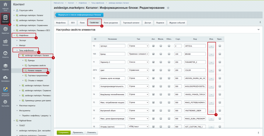Toggle active checkbox for Артикул
This screenshot has height=136, width=264.
[x=153, y=46]
